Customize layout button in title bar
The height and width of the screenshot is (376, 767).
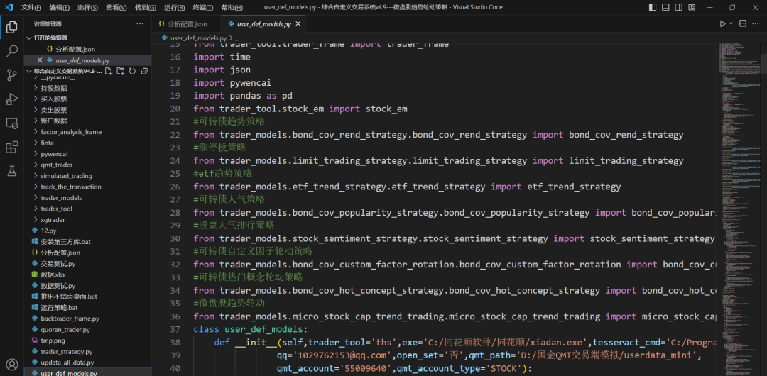pos(691,7)
